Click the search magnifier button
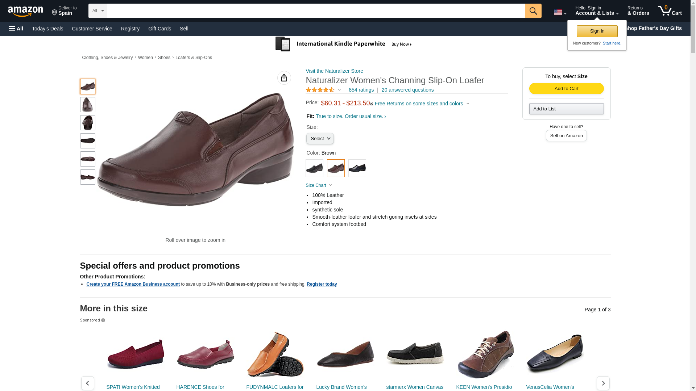 [x=533, y=11]
